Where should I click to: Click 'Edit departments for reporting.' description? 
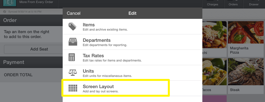point(105,45)
